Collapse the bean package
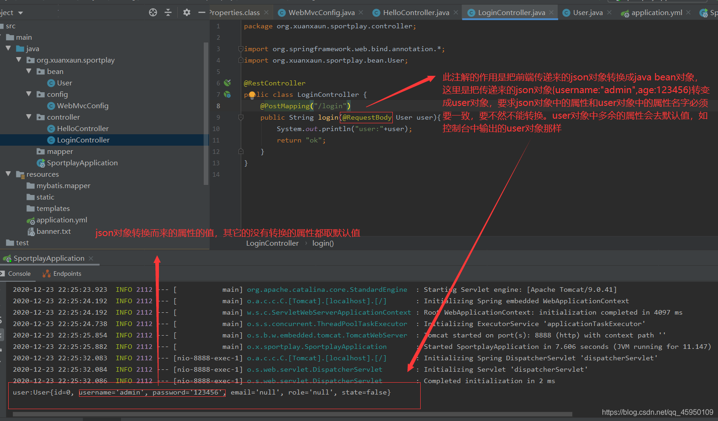 click(x=29, y=71)
